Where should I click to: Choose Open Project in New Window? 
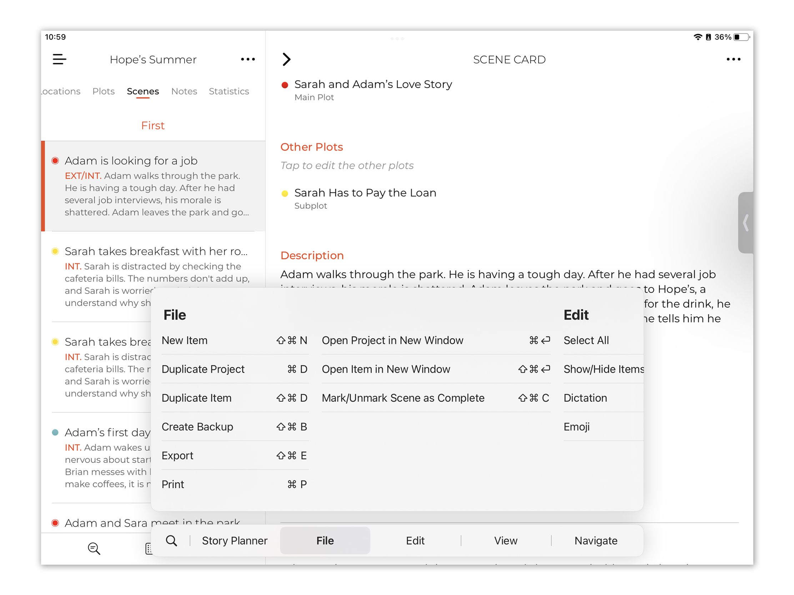click(x=436, y=340)
